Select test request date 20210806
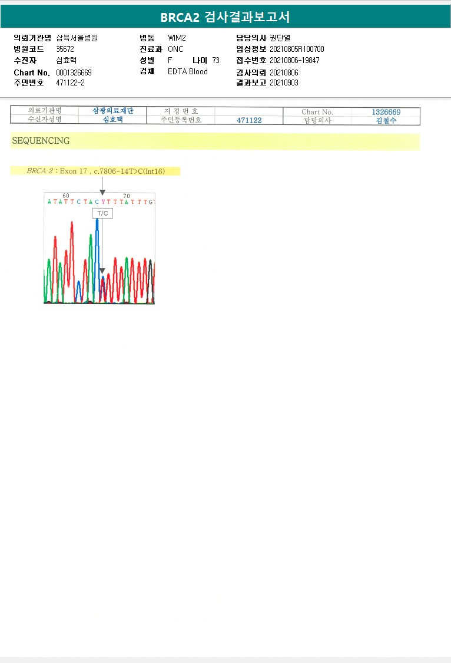Screen dimensions: 451x663 click(284, 72)
